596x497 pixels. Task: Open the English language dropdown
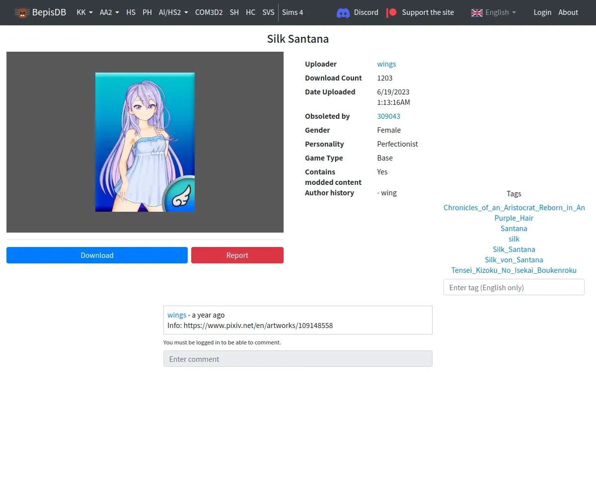[501, 12]
